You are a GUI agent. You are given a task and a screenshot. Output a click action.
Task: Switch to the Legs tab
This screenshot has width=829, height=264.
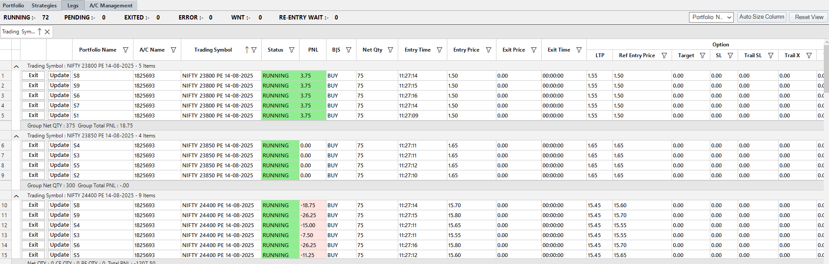[x=73, y=6]
